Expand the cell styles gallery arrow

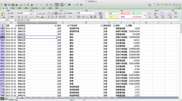click(x=144, y=15)
